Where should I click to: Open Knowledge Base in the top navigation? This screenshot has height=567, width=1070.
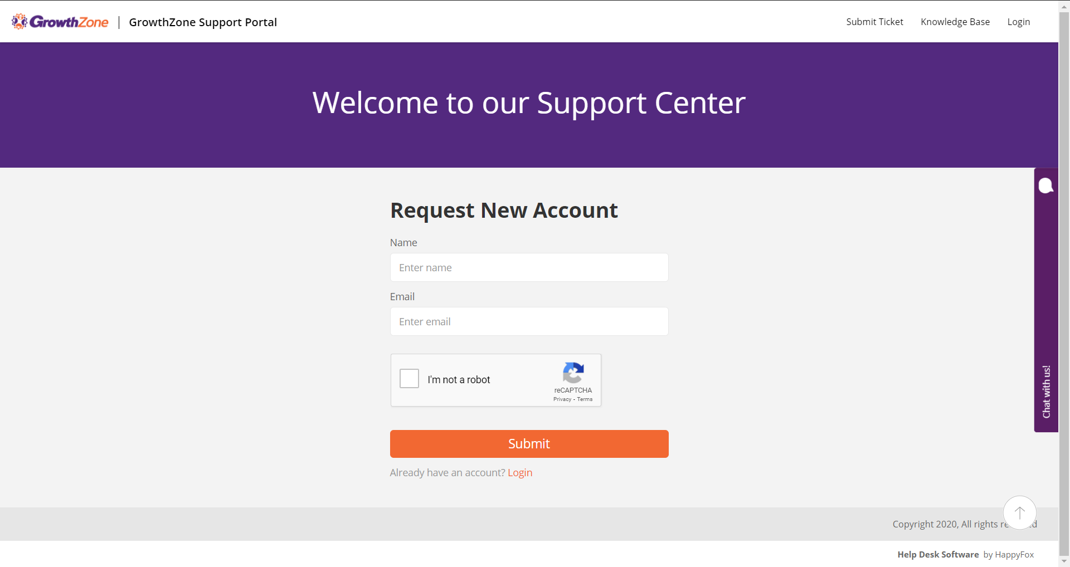pyautogui.click(x=955, y=22)
